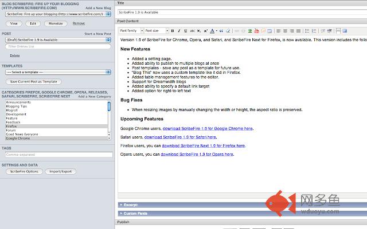Viewport: 367px width, 229px height.
Task: Click the superscript icon
Action: pos(206,30)
